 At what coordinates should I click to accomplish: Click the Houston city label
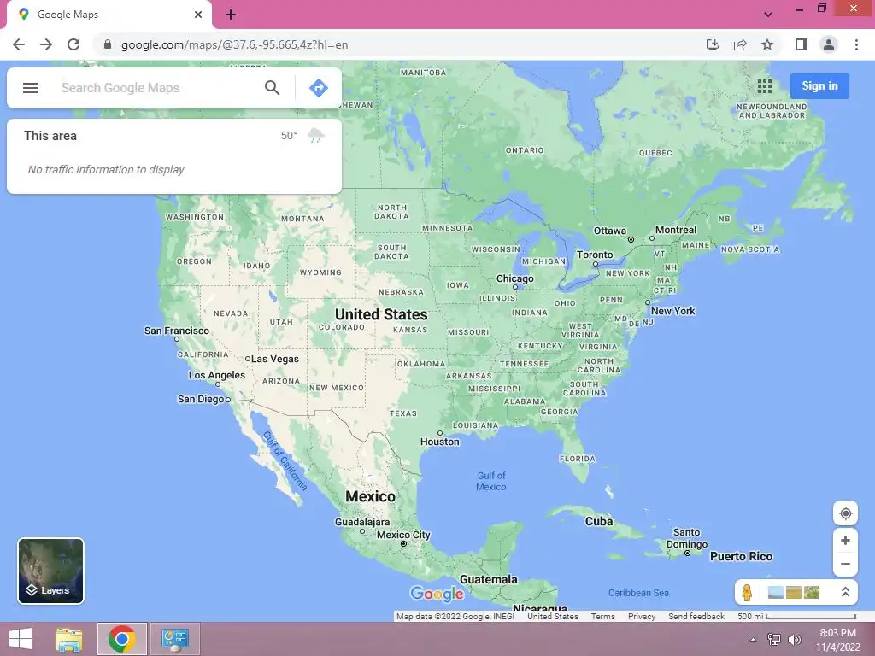tap(440, 442)
